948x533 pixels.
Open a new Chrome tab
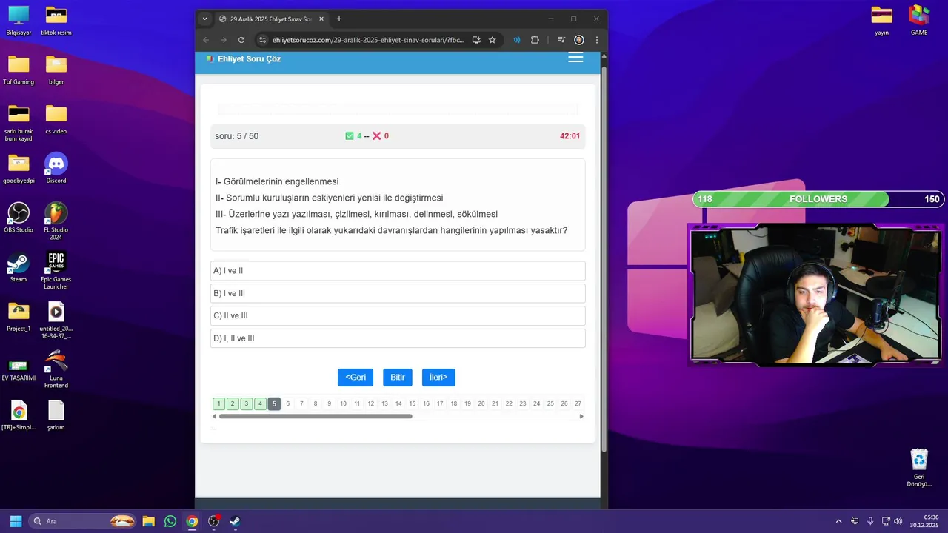(x=339, y=19)
